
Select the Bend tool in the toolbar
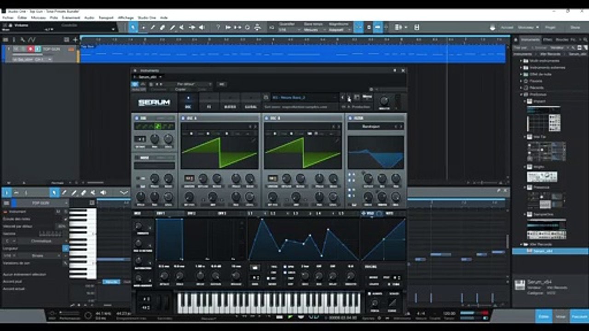(192, 28)
